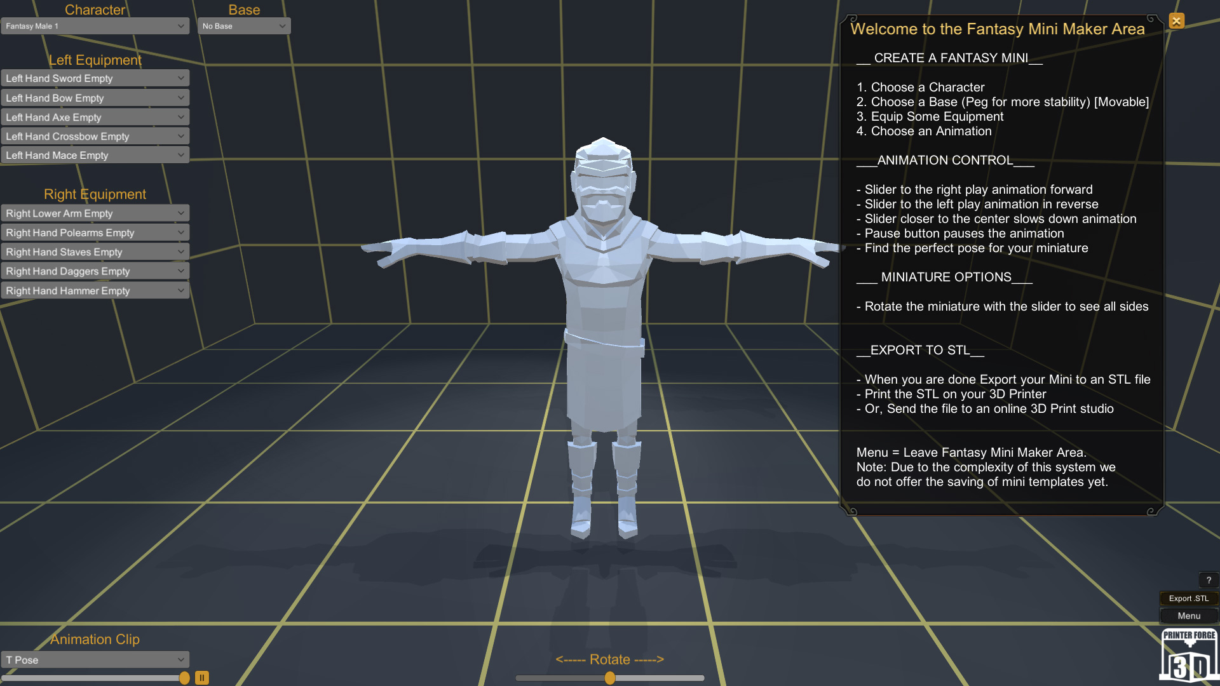1220x686 pixels.
Task: Expand the Left Hand Mace Empty dropdown
Action: point(95,154)
